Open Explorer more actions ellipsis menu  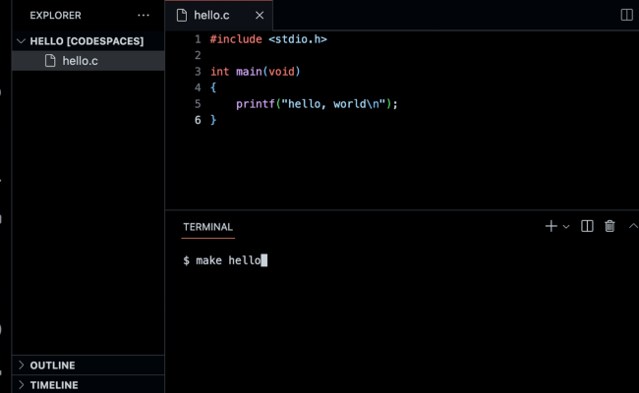coord(144,16)
